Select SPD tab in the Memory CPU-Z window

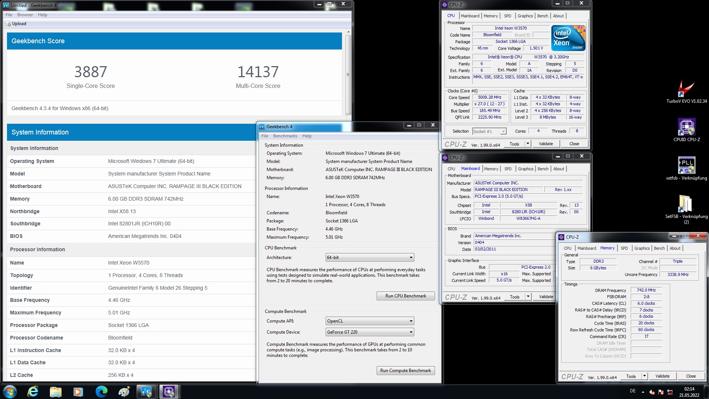pos(624,248)
